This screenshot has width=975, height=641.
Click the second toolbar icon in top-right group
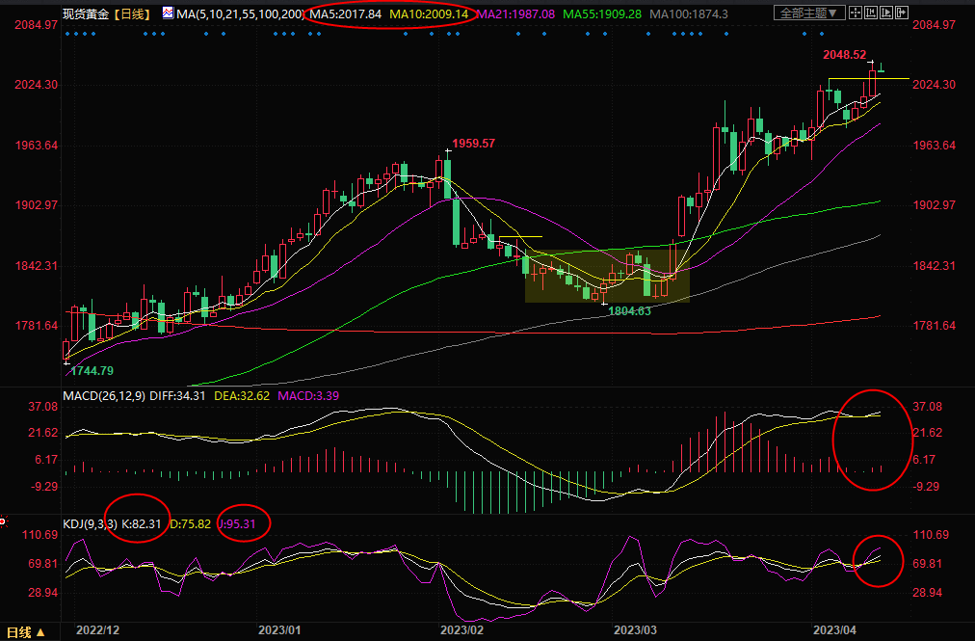[x=872, y=13]
